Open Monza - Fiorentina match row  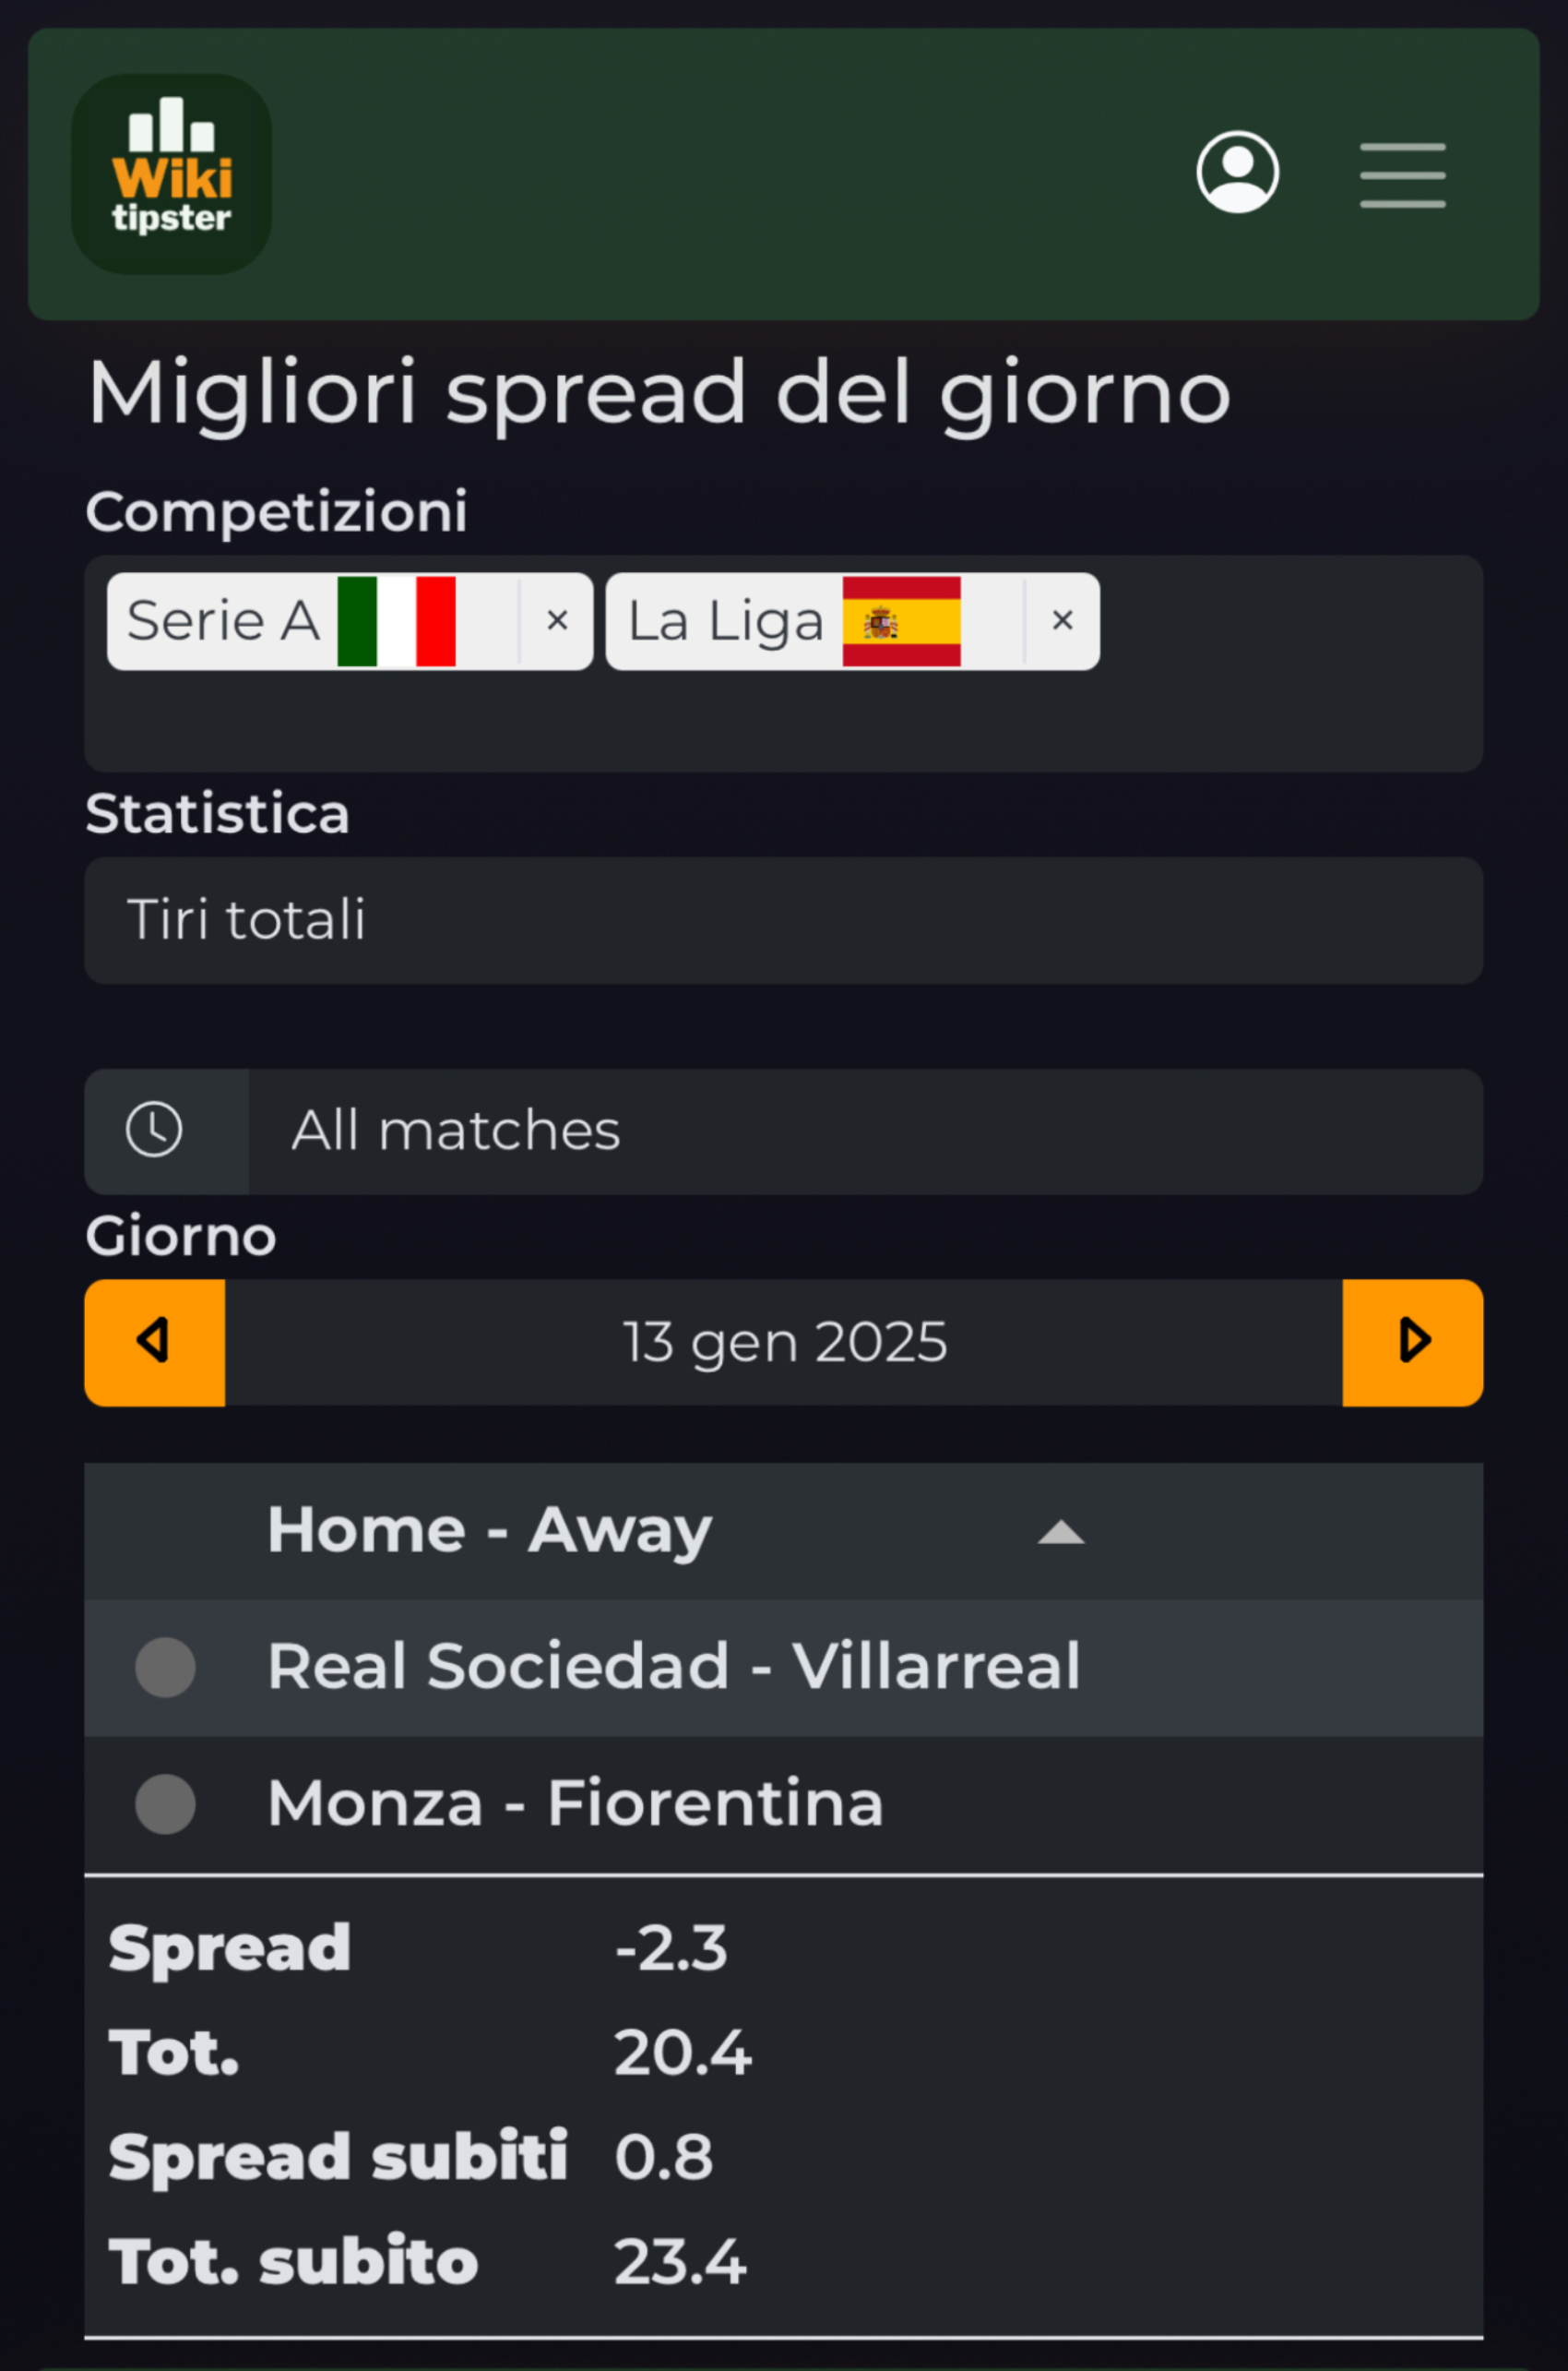(x=783, y=1803)
